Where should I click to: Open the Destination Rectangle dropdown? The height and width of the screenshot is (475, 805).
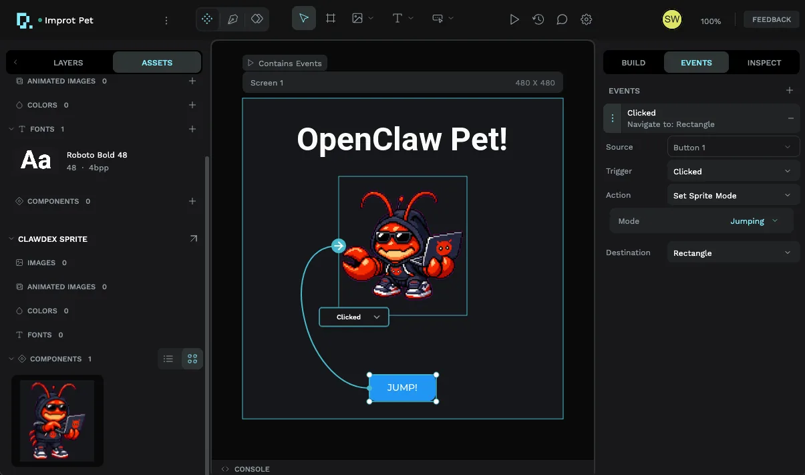point(733,253)
